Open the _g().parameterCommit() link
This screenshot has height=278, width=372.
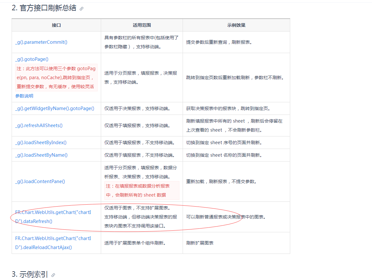[41, 42]
